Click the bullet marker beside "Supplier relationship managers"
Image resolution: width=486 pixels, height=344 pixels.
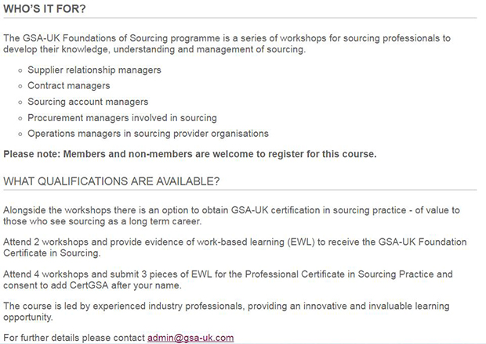point(19,70)
